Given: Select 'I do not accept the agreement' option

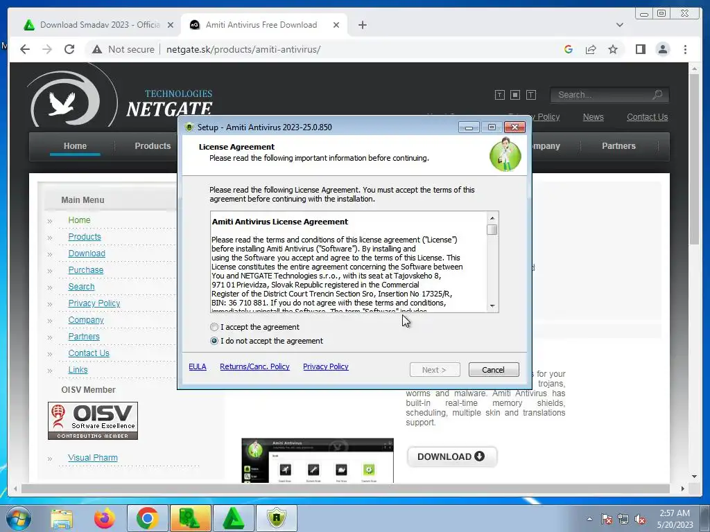Looking at the screenshot, I should 214,341.
